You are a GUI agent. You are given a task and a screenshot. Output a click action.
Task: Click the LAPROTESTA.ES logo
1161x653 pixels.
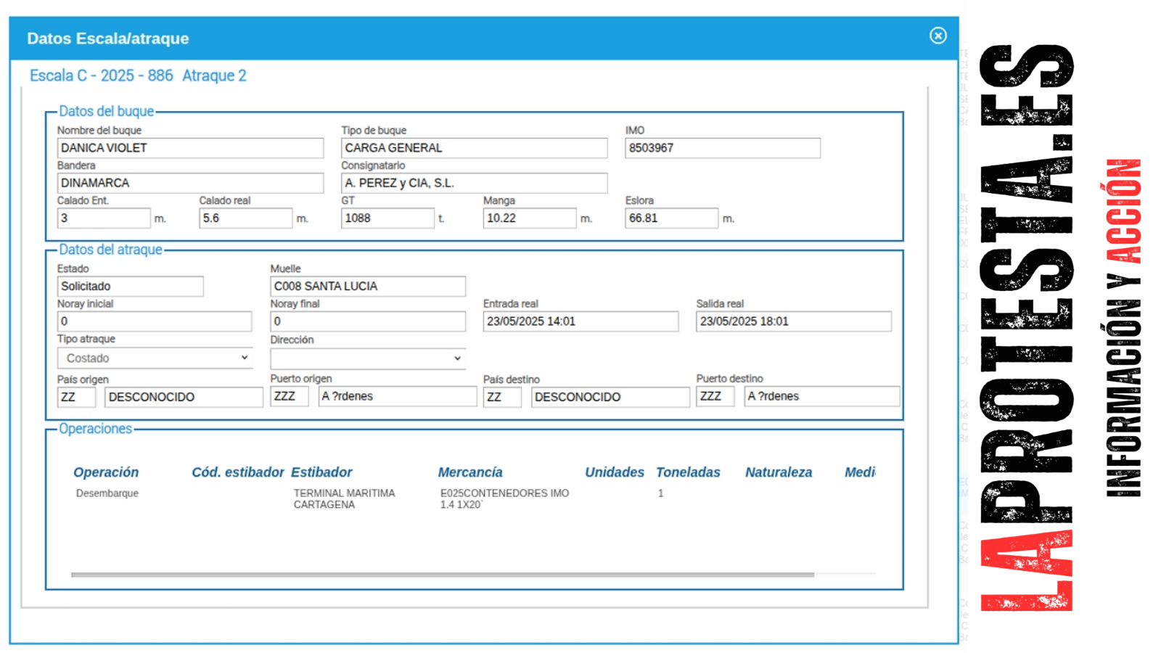(1027, 327)
